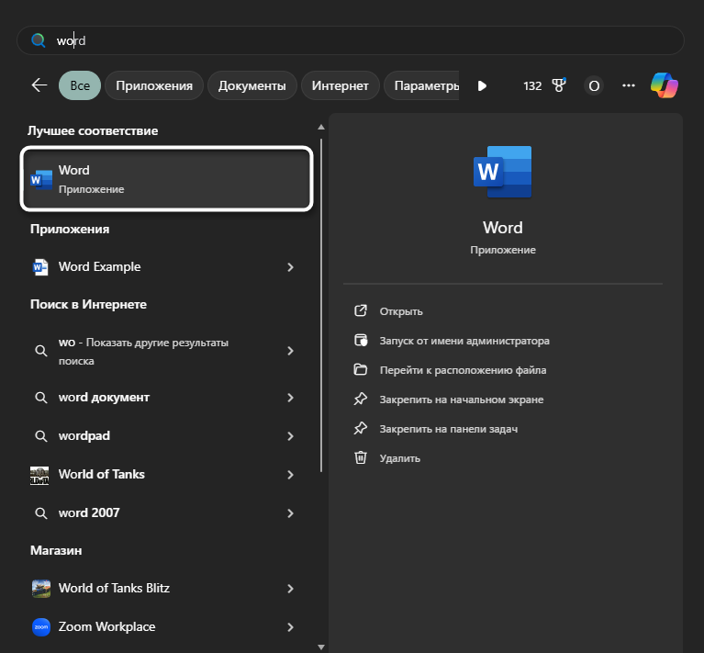This screenshot has width=704, height=653.
Task: Switch to the Приложения filter tab
Action: click(x=154, y=85)
